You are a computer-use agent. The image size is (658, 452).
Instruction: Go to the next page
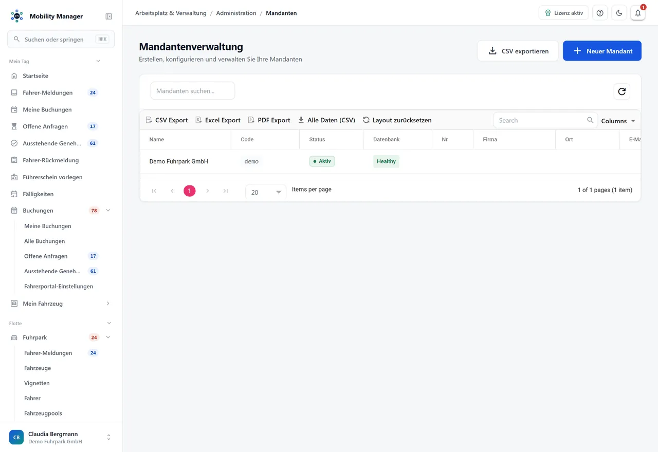point(208,191)
